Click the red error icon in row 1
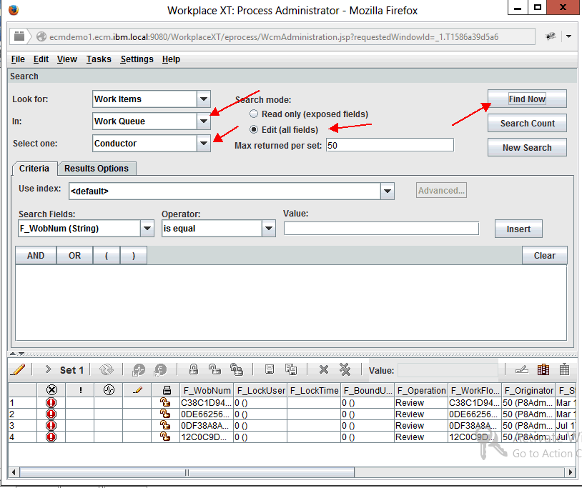Screen dimensions: 582x488 pyautogui.click(x=51, y=403)
